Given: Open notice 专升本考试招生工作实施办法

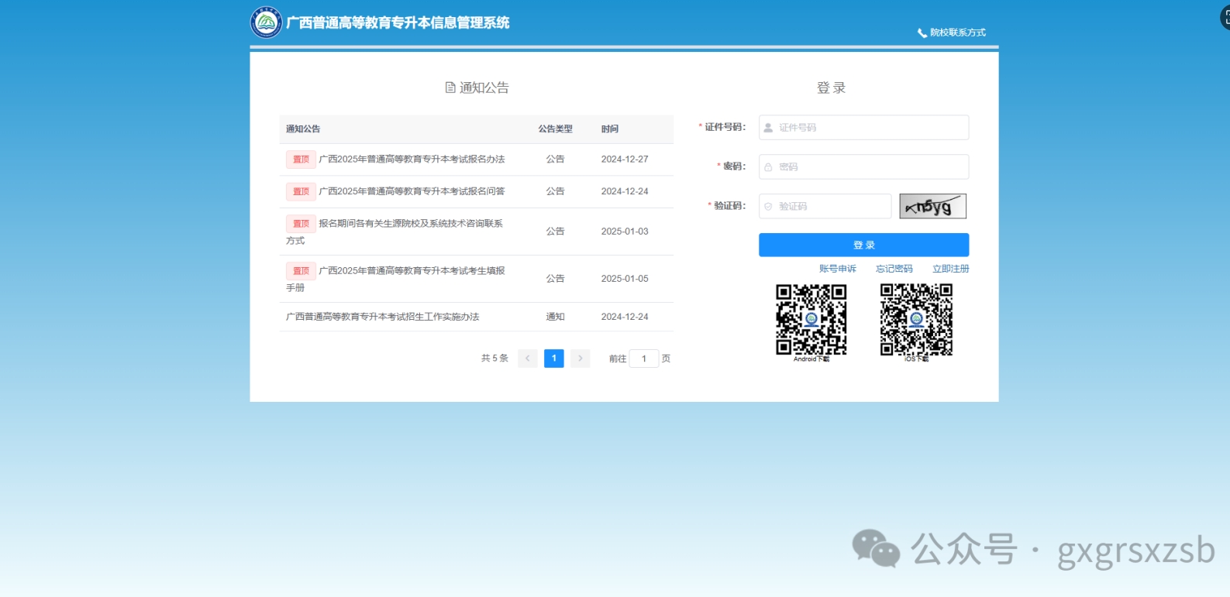Looking at the screenshot, I should 383,317.
